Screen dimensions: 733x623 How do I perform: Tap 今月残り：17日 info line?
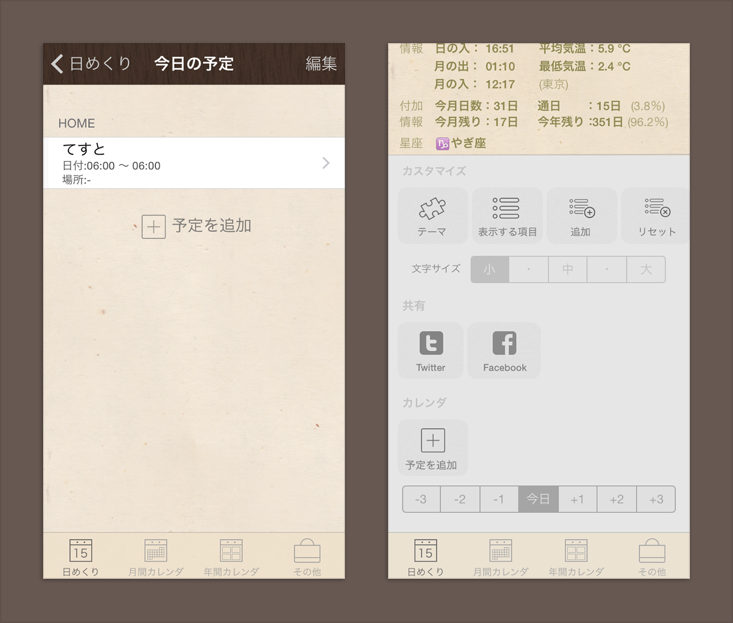476,122
